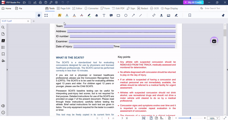Click the Team form field
The width and height of the screenshot is (228, 120).
click(x=120, y=26)
